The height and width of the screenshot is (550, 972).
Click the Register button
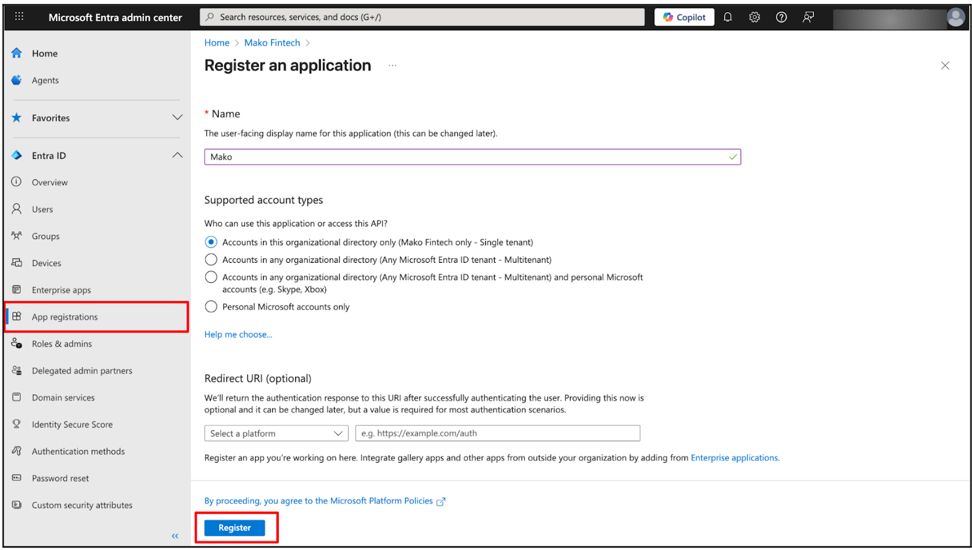234,528
